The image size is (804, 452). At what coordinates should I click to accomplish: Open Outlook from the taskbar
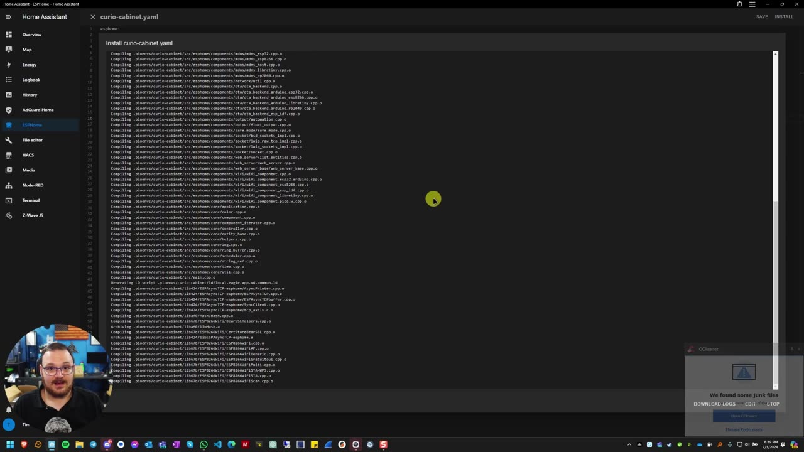[x=148, y=444]
